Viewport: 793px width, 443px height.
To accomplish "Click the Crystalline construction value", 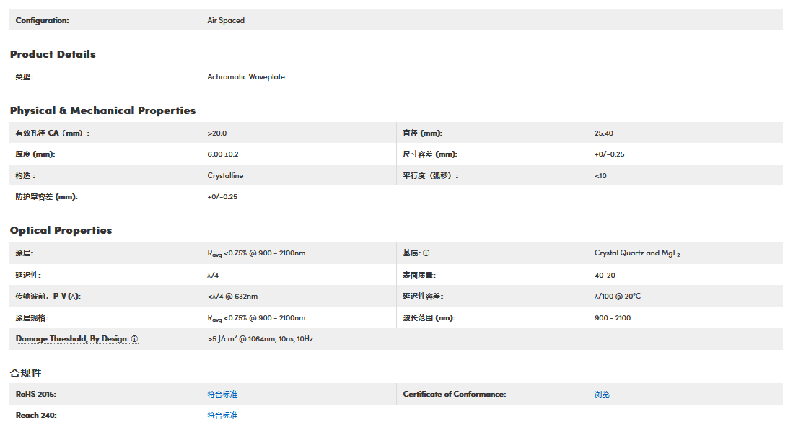I will click(x=225, y=176).
